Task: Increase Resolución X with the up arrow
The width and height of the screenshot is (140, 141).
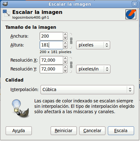Action: [x=65, y=58]
